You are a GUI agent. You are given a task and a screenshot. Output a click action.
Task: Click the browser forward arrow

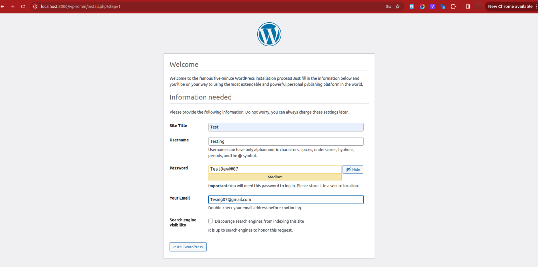[x=13, y=6]
